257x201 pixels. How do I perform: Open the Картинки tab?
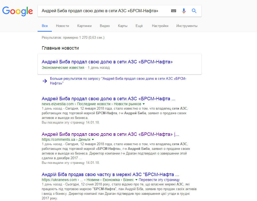pos(84,26)
